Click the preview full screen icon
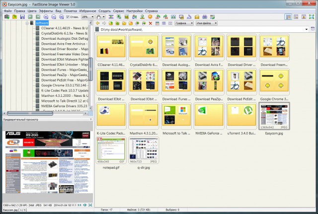Viewport: 318px width, 214px height. coord(90,205)
